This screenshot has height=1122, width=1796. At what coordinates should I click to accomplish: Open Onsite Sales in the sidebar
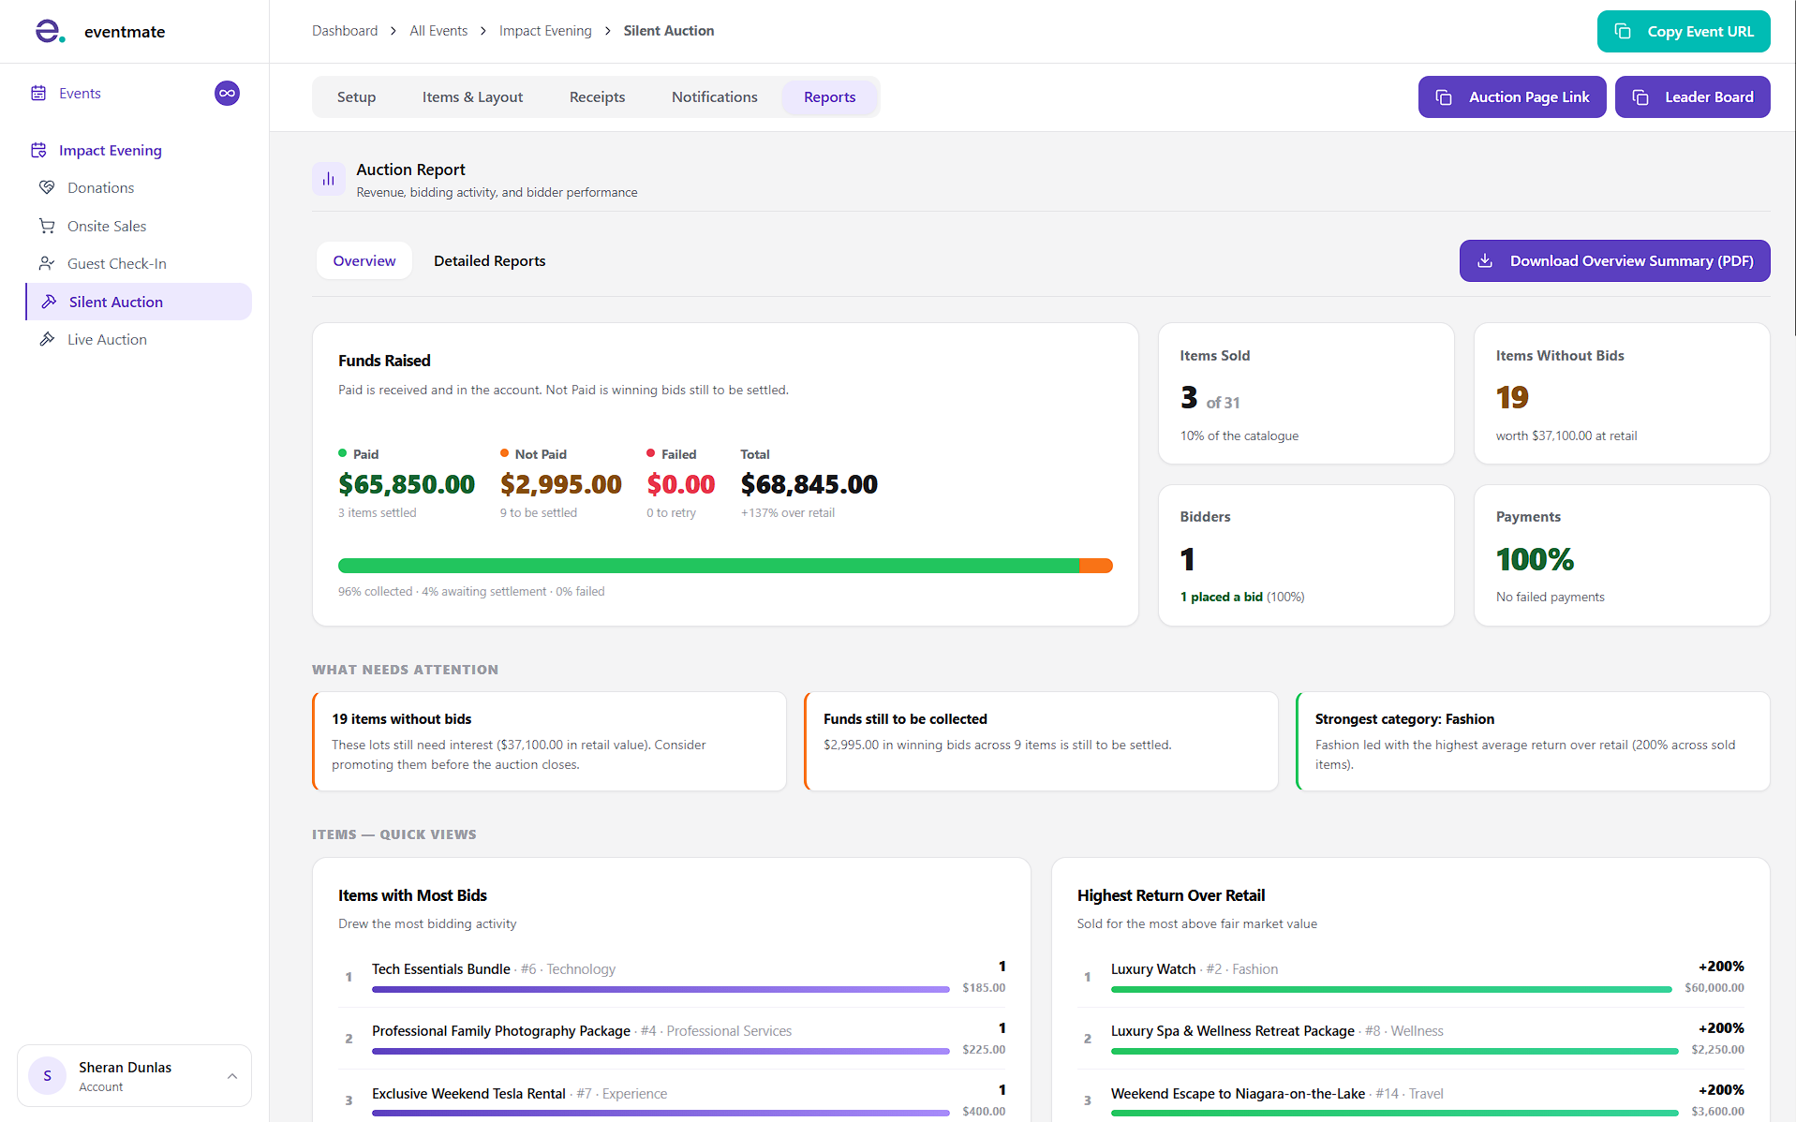coord(107,226)
